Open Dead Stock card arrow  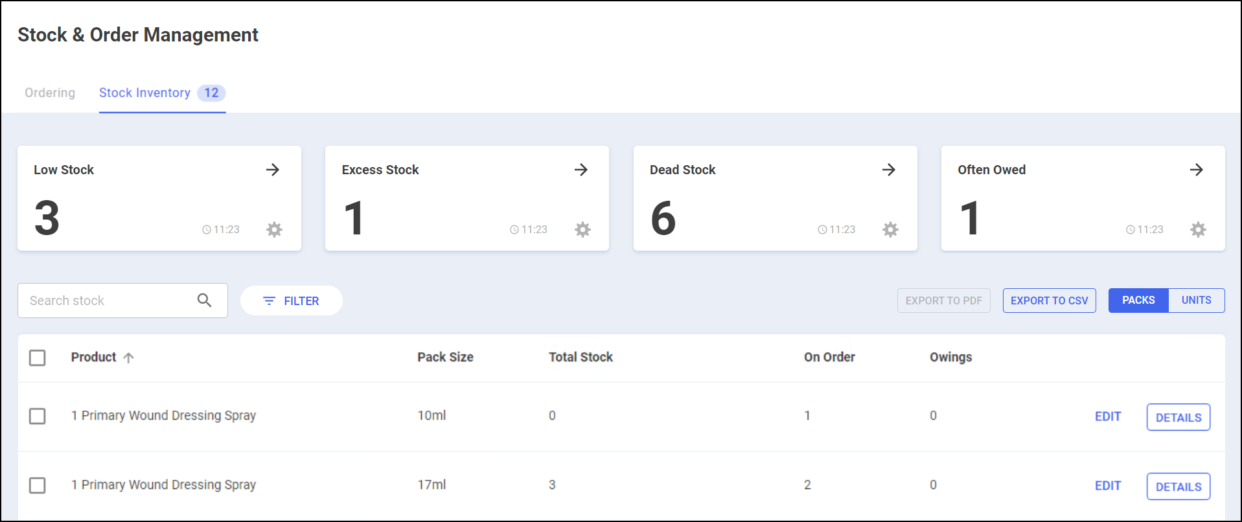[x=889, y=170]
